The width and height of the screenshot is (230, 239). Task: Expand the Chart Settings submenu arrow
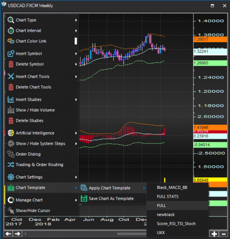tap(76, 177)
